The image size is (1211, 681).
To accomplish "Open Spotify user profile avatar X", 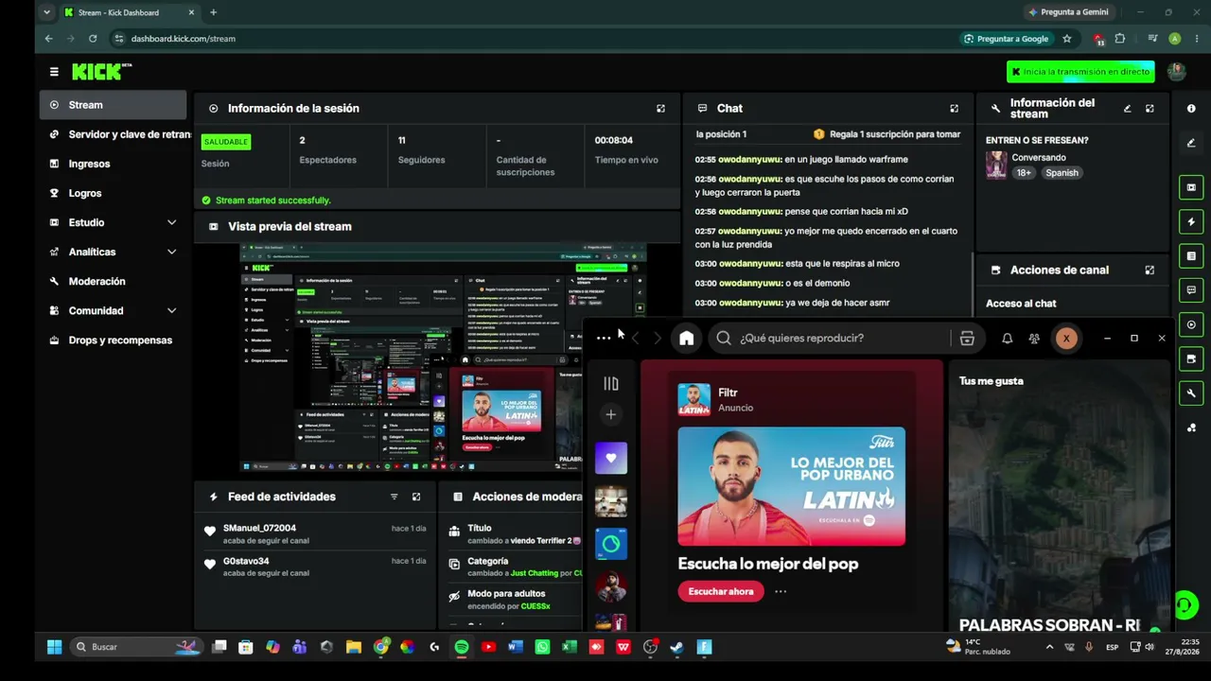I will 1066,338.
